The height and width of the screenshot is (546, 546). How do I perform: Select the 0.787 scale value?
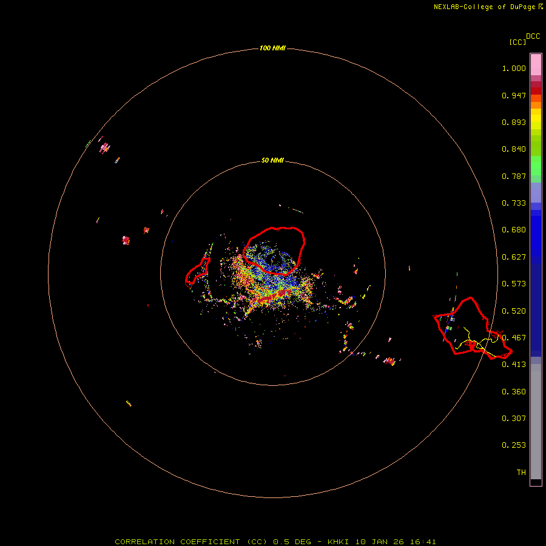[514, 176]
